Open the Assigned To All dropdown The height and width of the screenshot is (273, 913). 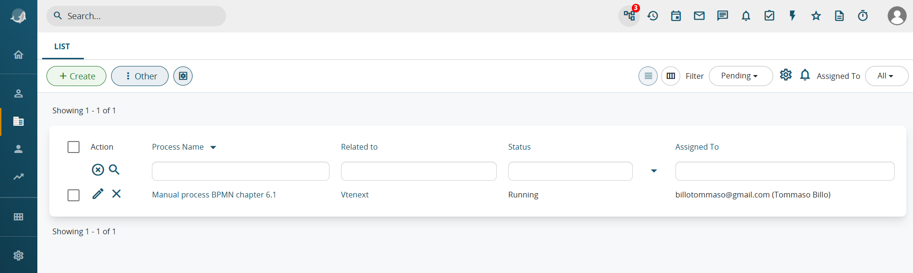[x=886, y=76]
